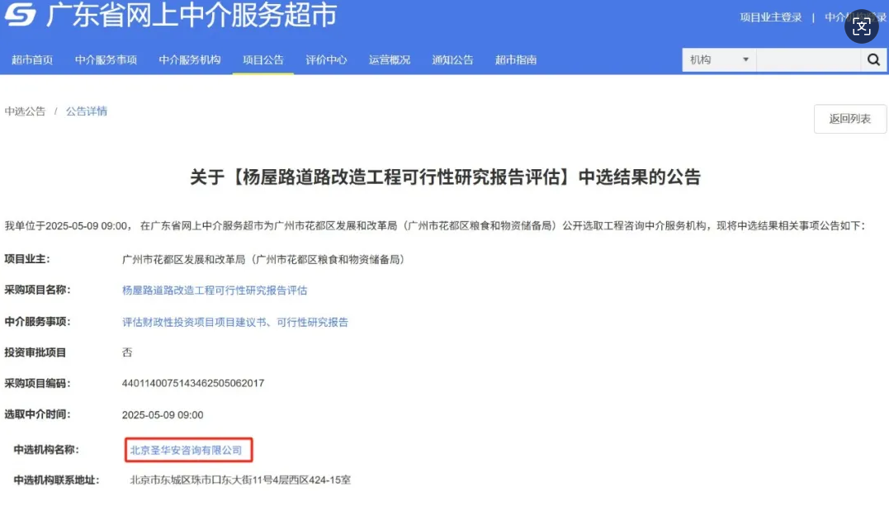Select the 项目公告 navigation tab
This screenshot has height=510, width=889.
point(263,60)
